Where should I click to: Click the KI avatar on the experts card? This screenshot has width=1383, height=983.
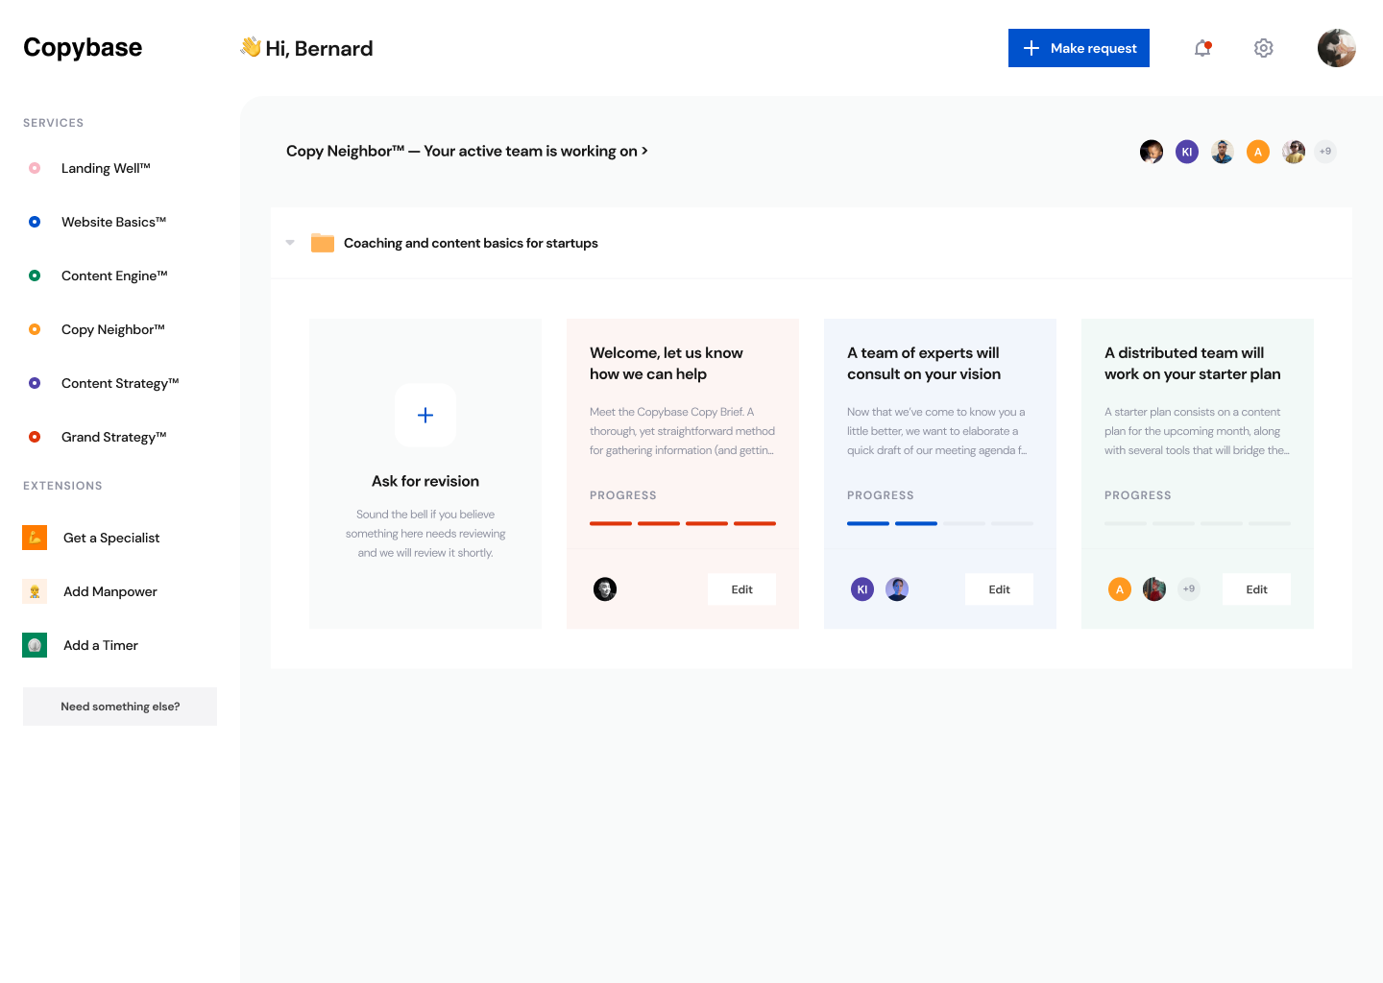tap(862, 589)
